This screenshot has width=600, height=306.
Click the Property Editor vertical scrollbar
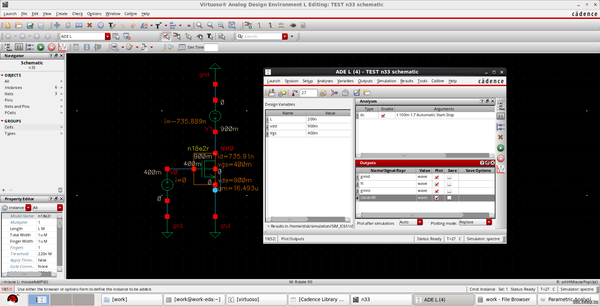pyautogui.click(x=60, y=223)
